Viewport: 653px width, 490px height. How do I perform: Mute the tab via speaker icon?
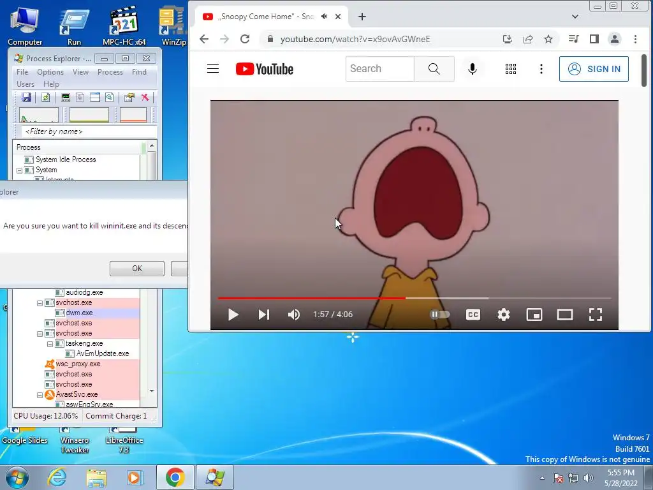324,17
